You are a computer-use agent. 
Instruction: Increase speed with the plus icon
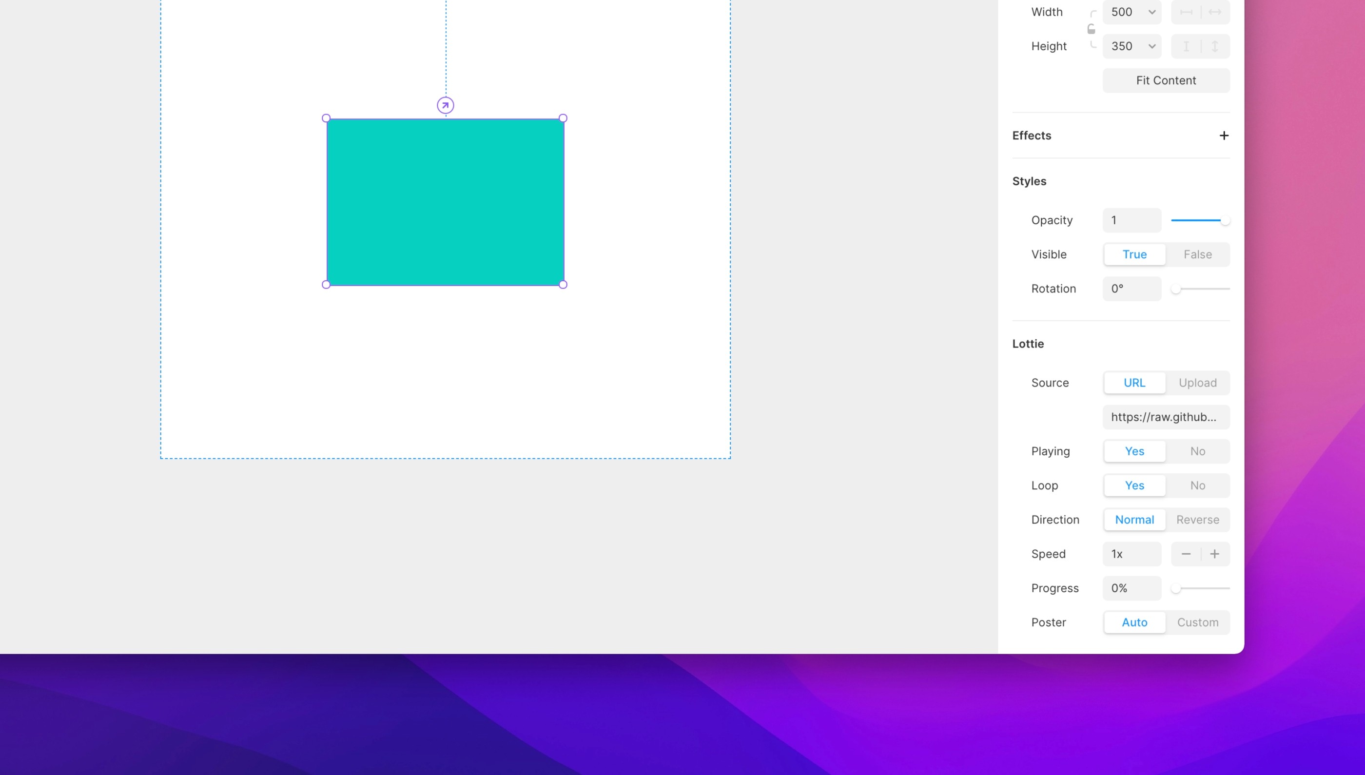1215,554
